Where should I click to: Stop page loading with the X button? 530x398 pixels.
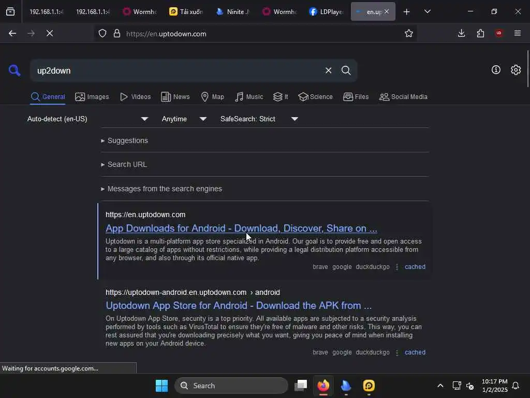coord(50,33)
